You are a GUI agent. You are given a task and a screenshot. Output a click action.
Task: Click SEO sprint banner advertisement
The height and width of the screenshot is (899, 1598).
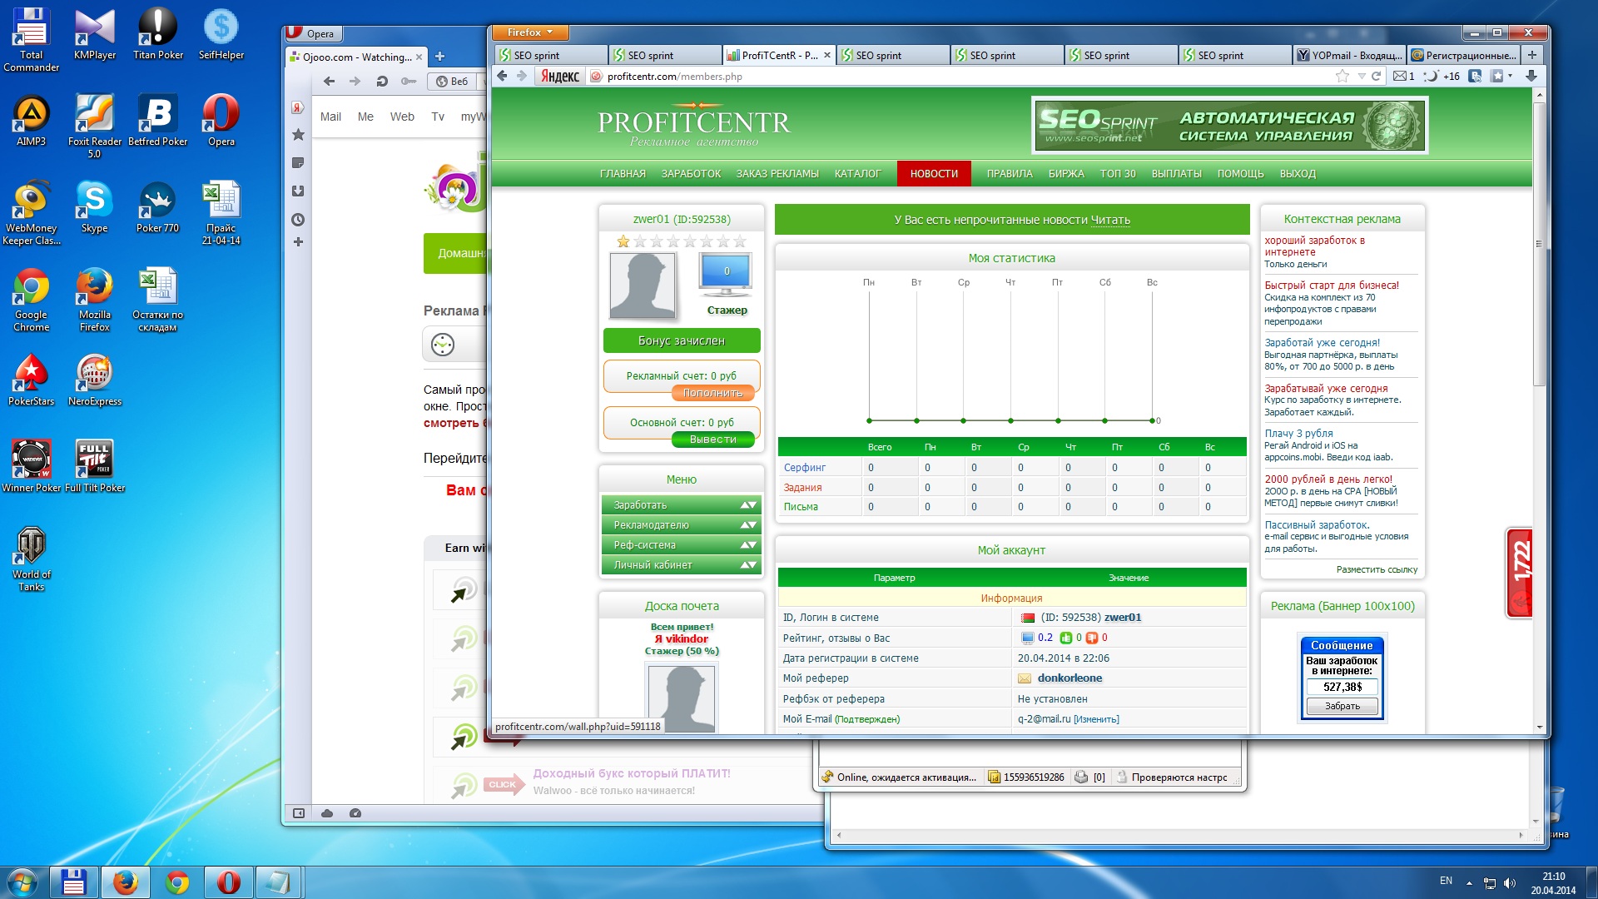[1230, 125]
